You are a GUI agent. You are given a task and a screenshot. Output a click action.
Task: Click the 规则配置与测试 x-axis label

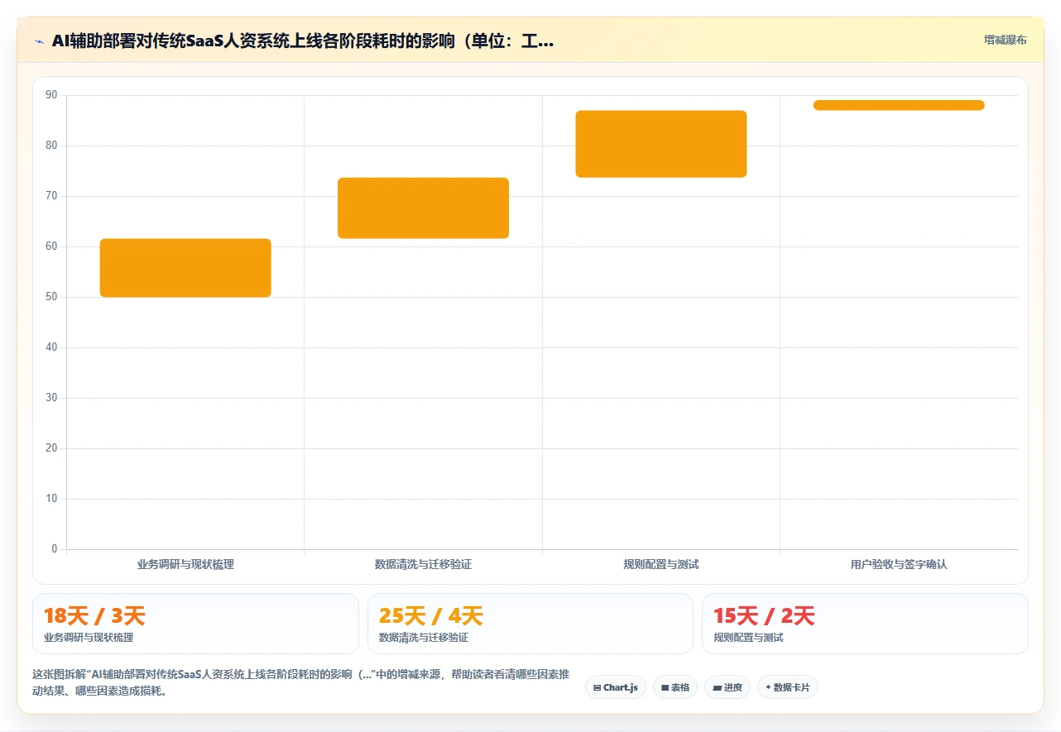tap(661, 564)
